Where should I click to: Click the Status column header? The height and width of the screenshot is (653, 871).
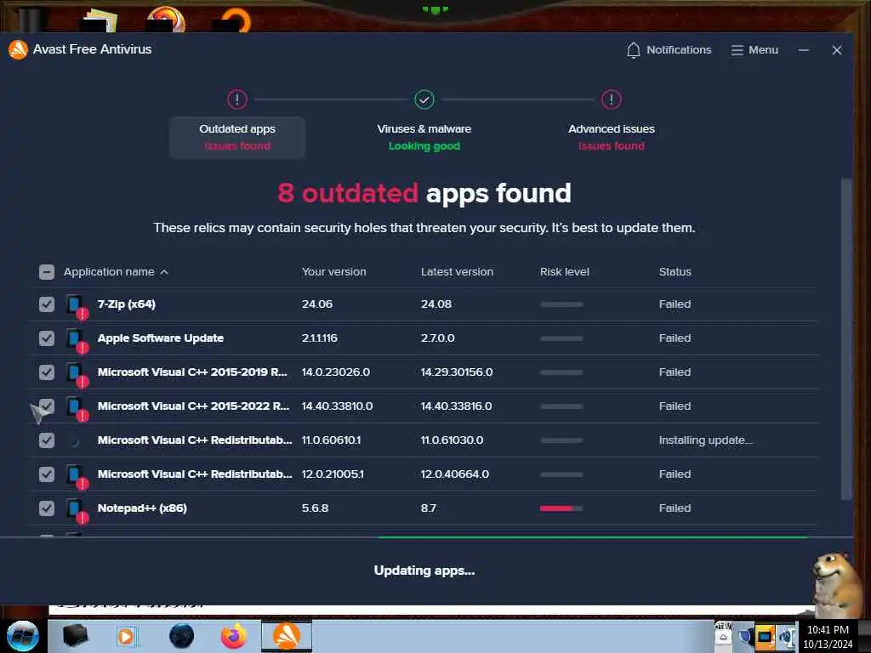point(675,271)
